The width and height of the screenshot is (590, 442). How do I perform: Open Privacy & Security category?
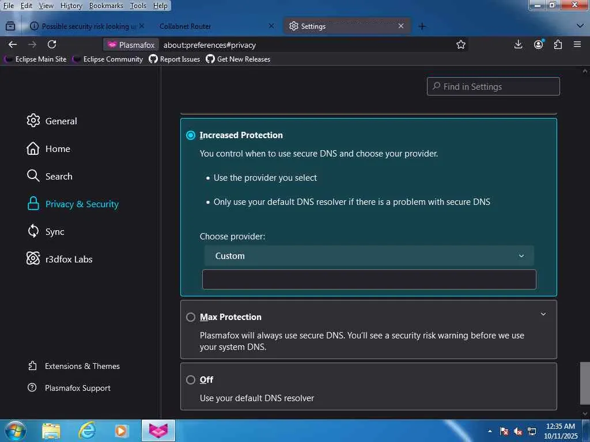click(73, 204)
